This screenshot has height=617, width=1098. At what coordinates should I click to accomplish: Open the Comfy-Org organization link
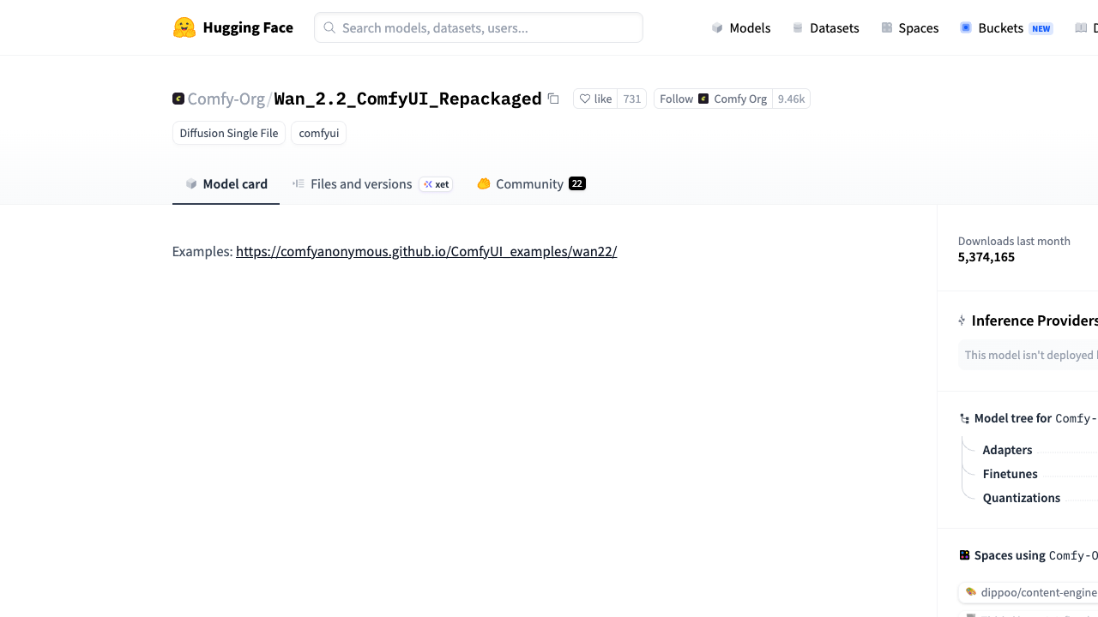pyautogui.click(x=226, y=99)
